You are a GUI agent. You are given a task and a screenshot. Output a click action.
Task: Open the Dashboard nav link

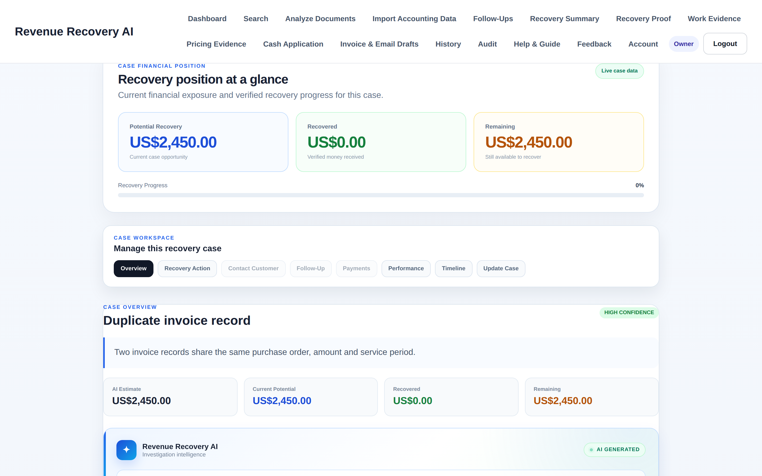click(x=207, y=19)
